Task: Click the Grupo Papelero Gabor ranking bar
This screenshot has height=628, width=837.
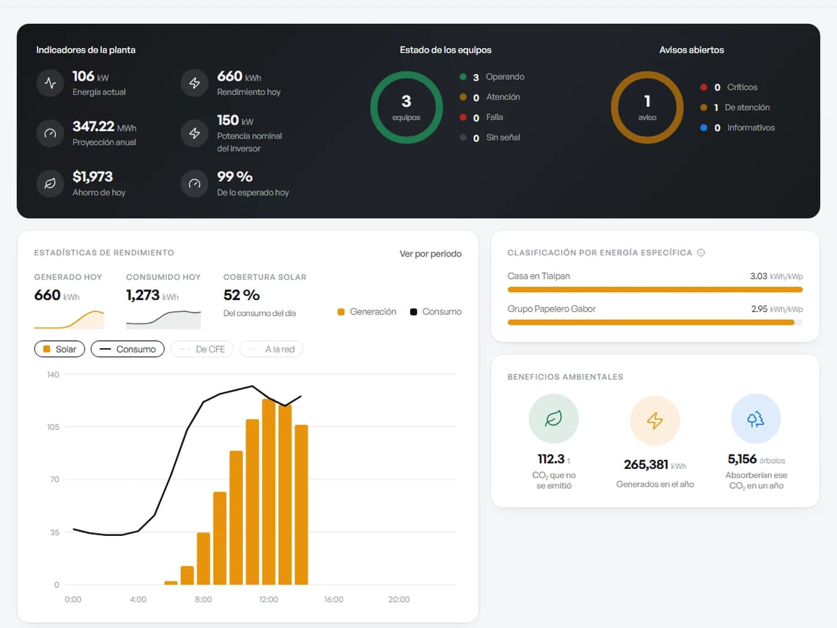Action: click(x=655, y=322)
